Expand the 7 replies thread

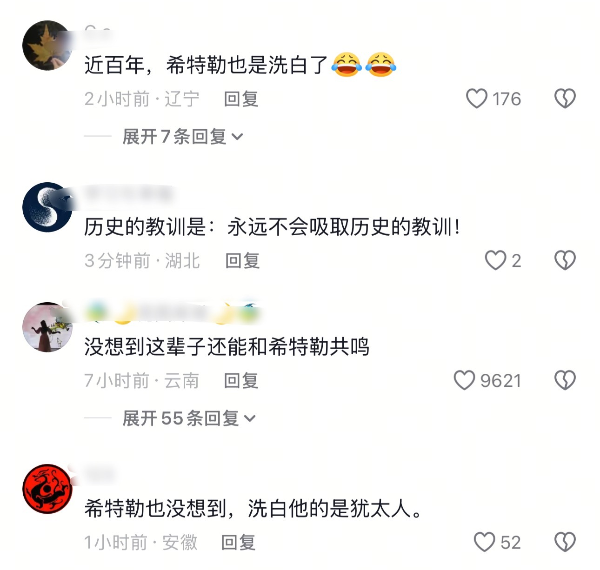pos(183,137)
